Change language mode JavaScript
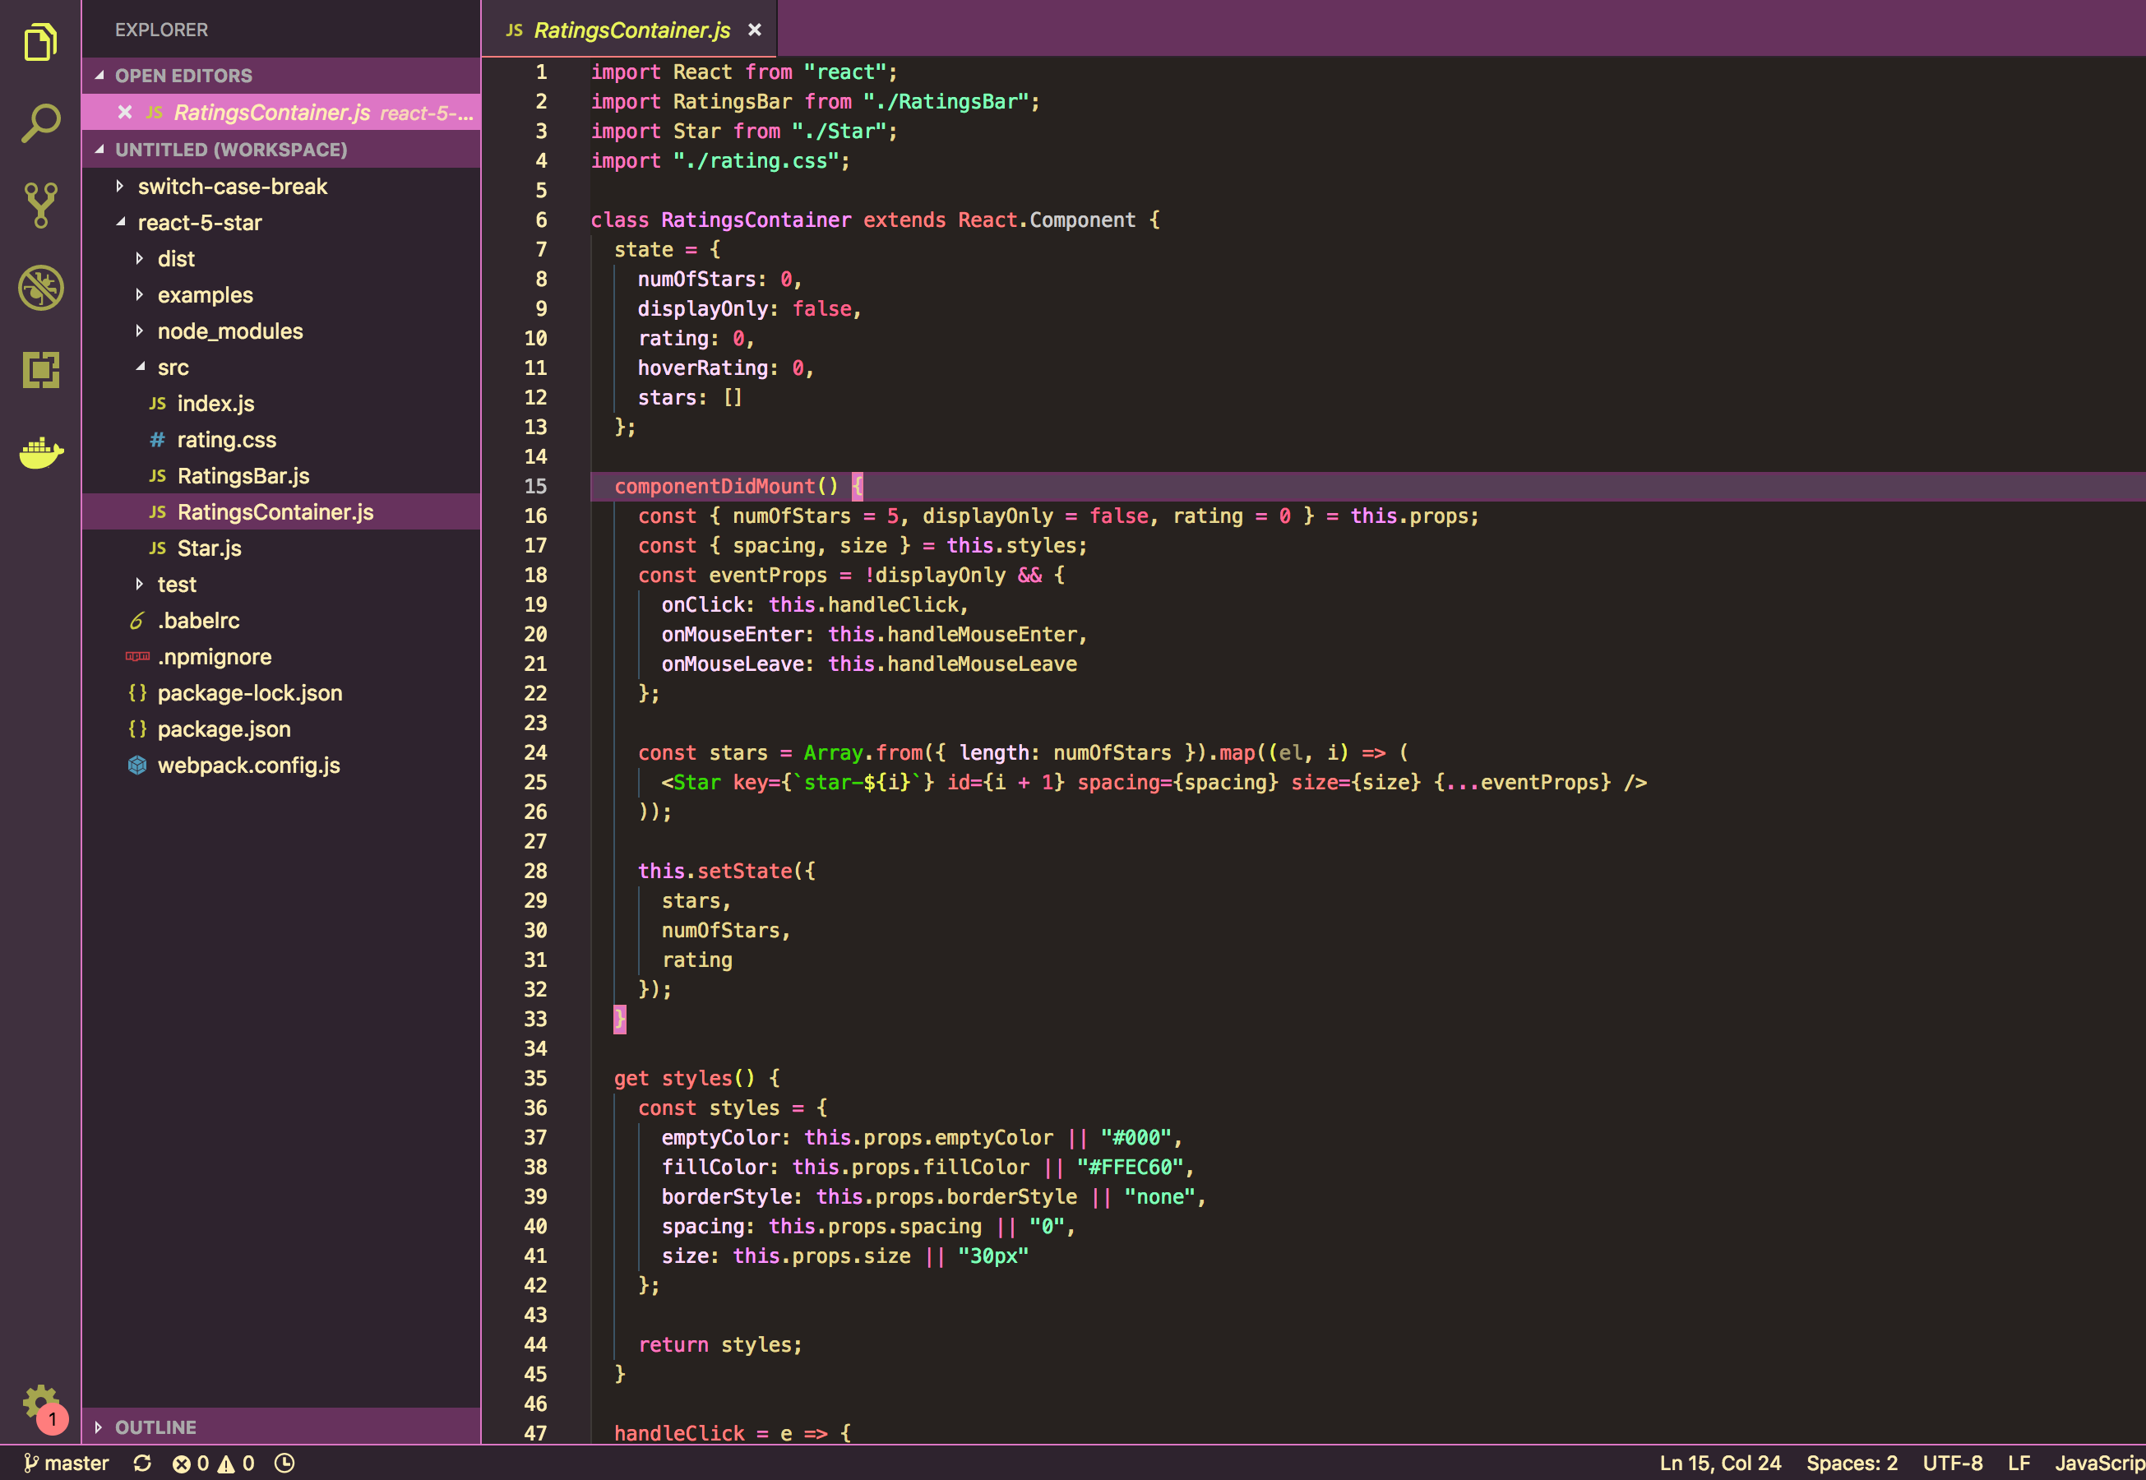 [x=2100, y=1463]
